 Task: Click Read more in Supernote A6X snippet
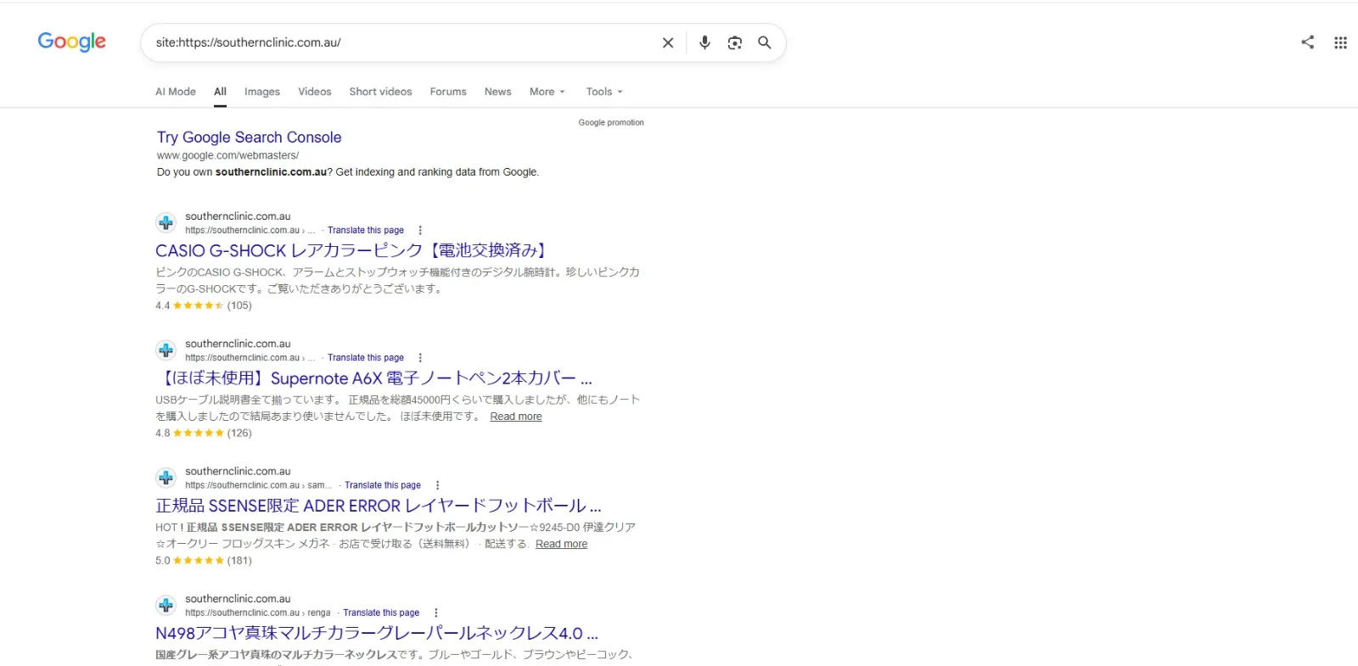pyautogui.click(x=516, y=417)
